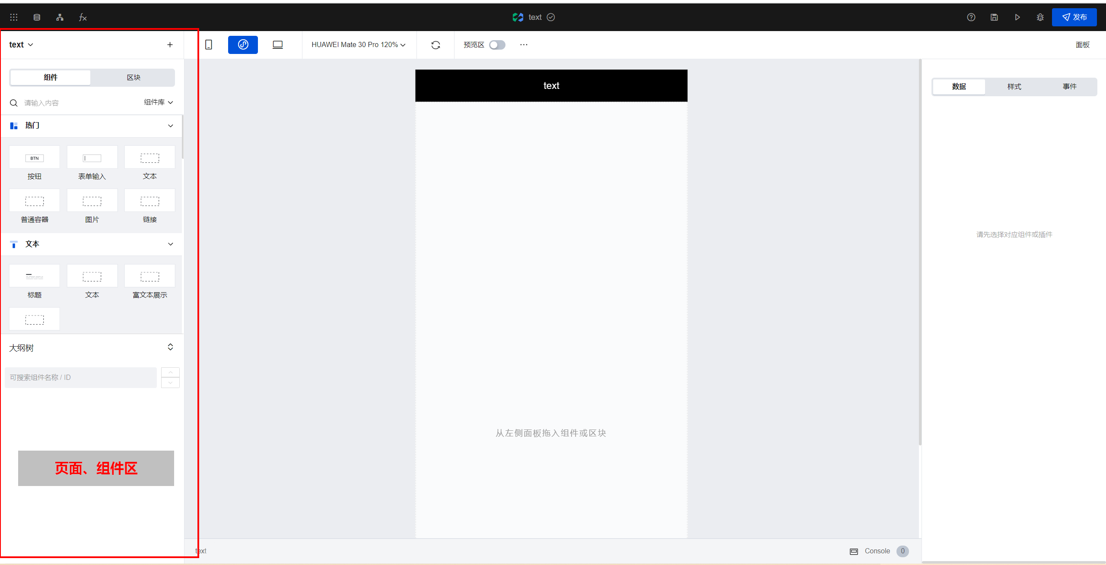Open the Console panel
The height and width of the screenshot is (565, 1106).
click(877, 551)
